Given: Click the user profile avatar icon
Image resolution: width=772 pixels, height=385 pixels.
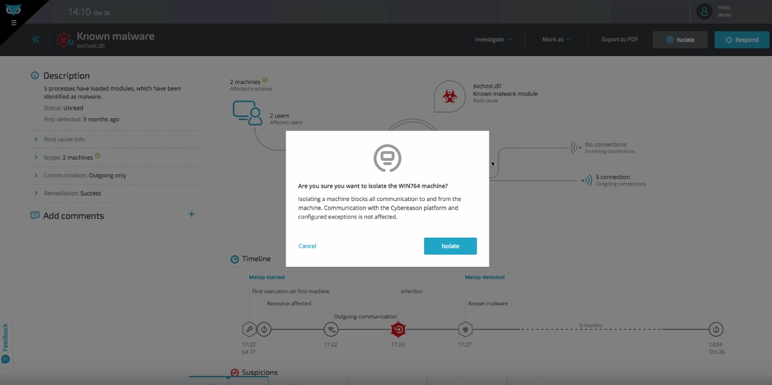Looking at the screenshot, I should click(704, 12).
